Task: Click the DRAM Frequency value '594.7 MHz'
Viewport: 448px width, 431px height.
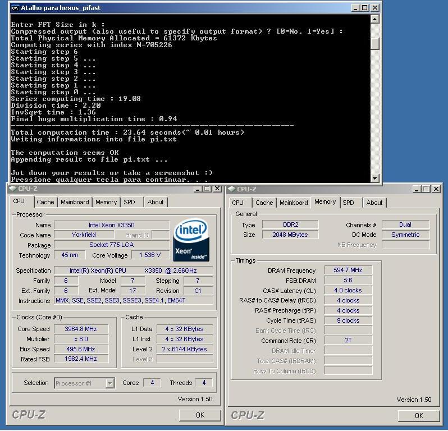Action: click(348, 270)
